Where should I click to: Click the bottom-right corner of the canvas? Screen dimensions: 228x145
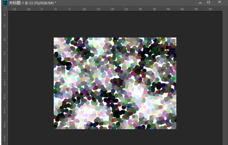coord(176,129)
